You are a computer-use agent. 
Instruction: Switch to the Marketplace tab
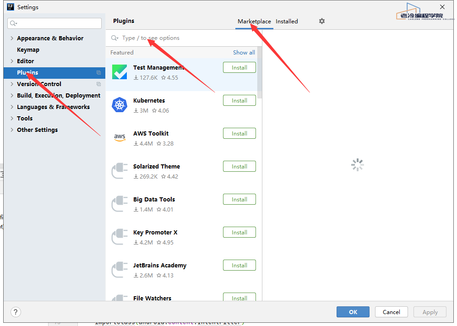pos(254,21)
